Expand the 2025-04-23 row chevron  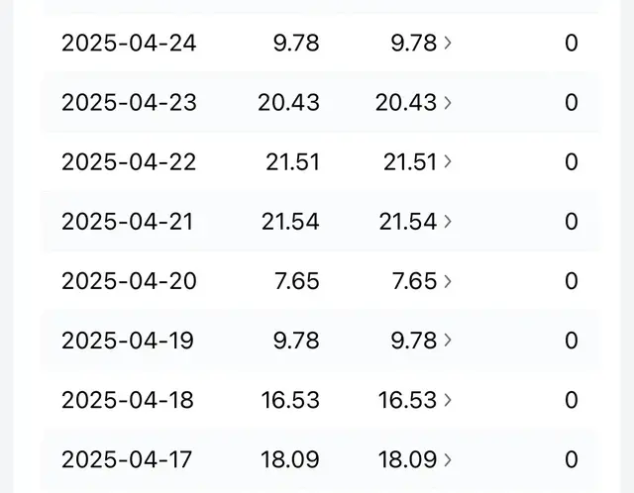pyautogui.click(x=448, y=102)
